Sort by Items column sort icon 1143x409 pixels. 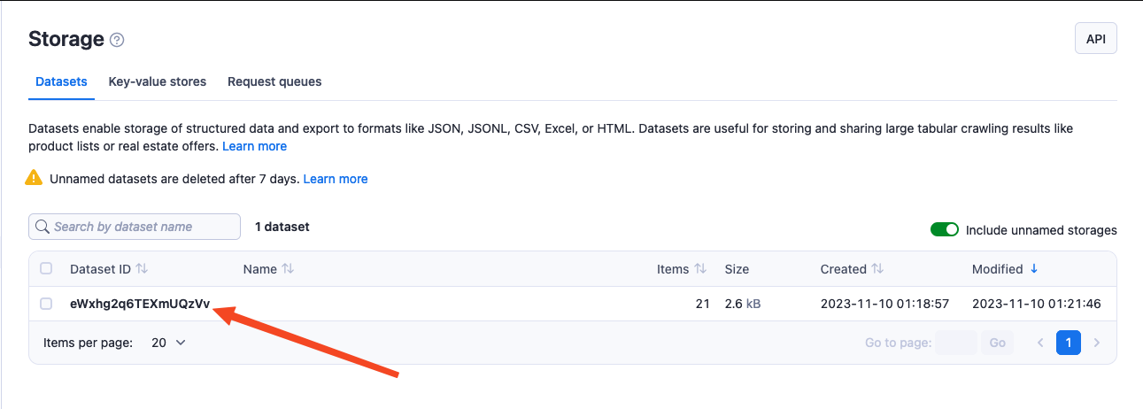point(700,269)
